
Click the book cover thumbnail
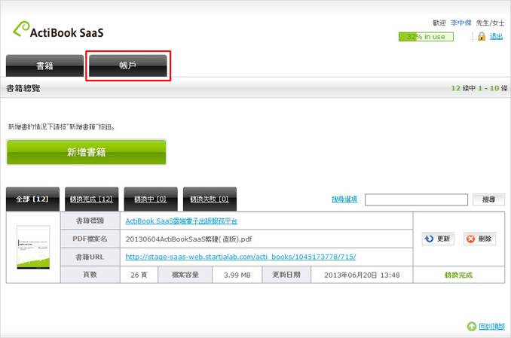33,247
